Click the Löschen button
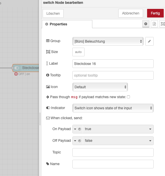Viewport: 165px width, 176px height. coord(53,13)
